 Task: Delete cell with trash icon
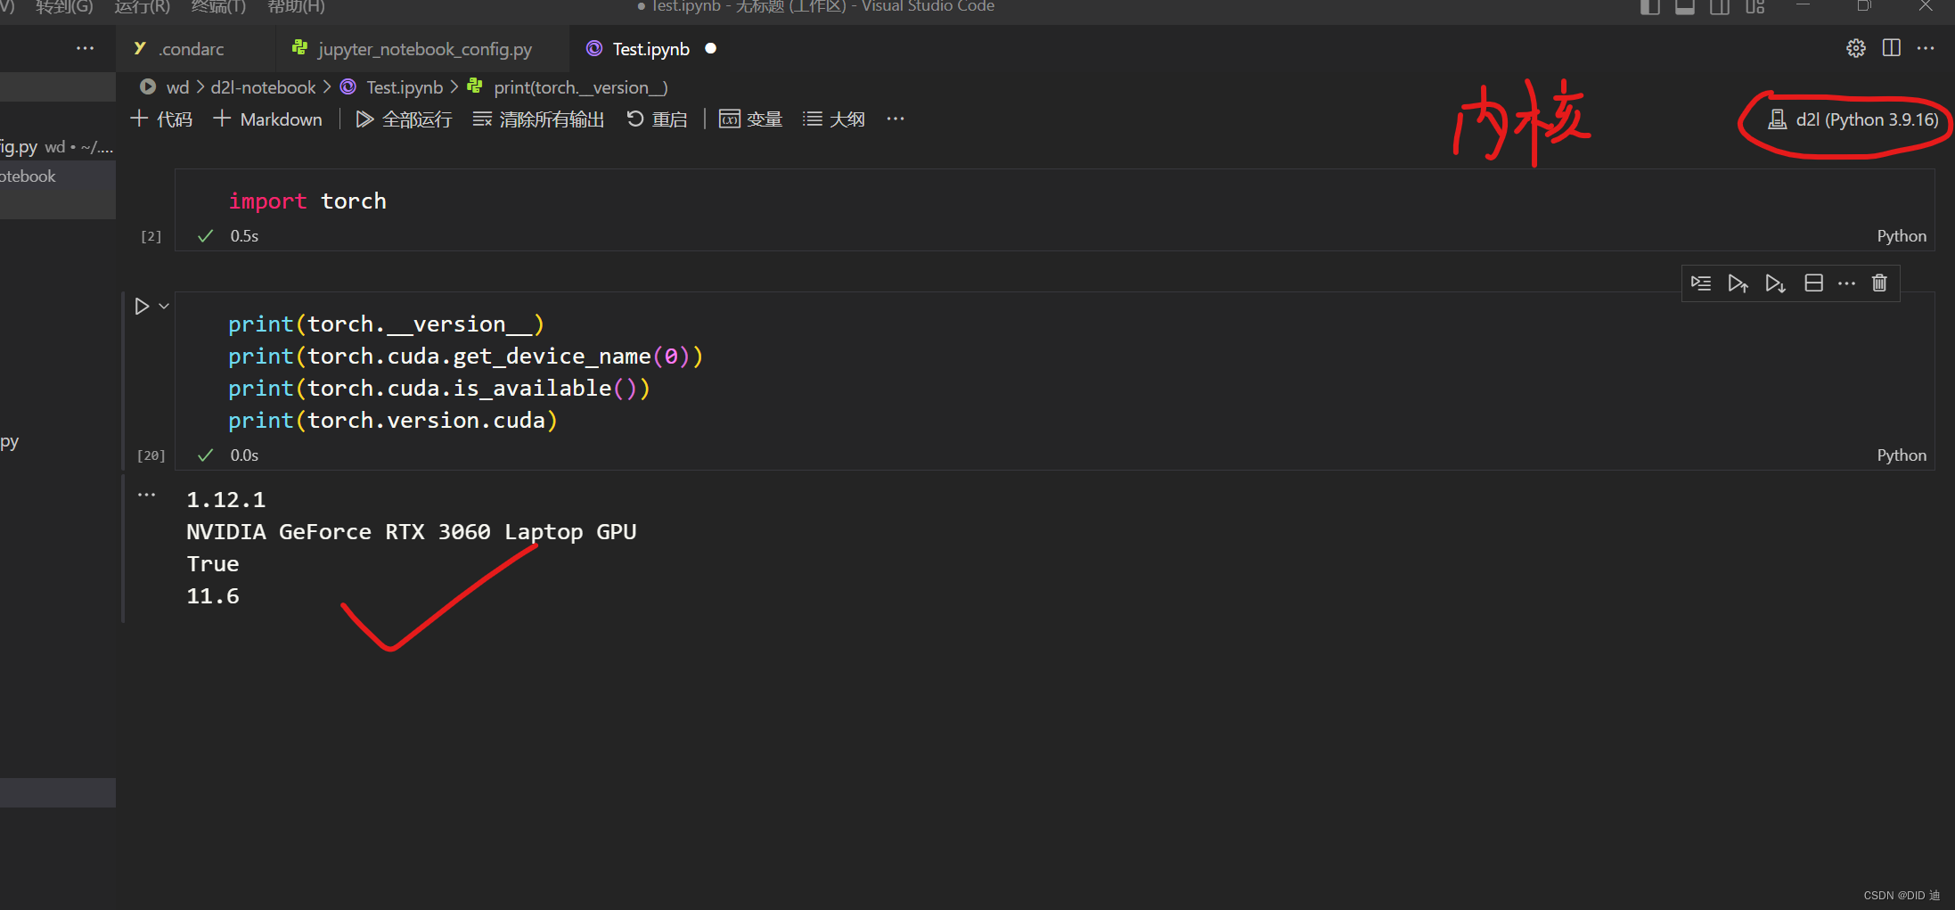pos(1879,283)
